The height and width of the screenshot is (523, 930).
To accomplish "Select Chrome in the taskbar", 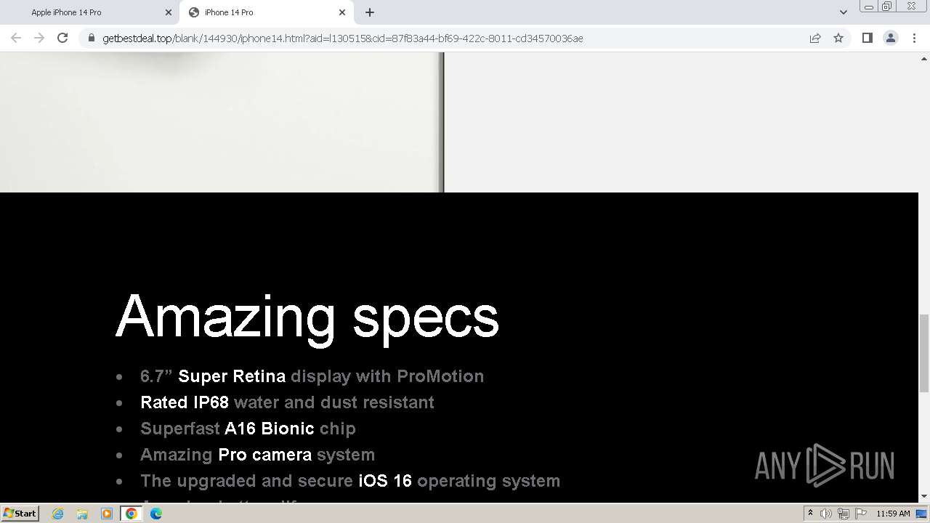I will pyautogui.click(x=132, y=514).
